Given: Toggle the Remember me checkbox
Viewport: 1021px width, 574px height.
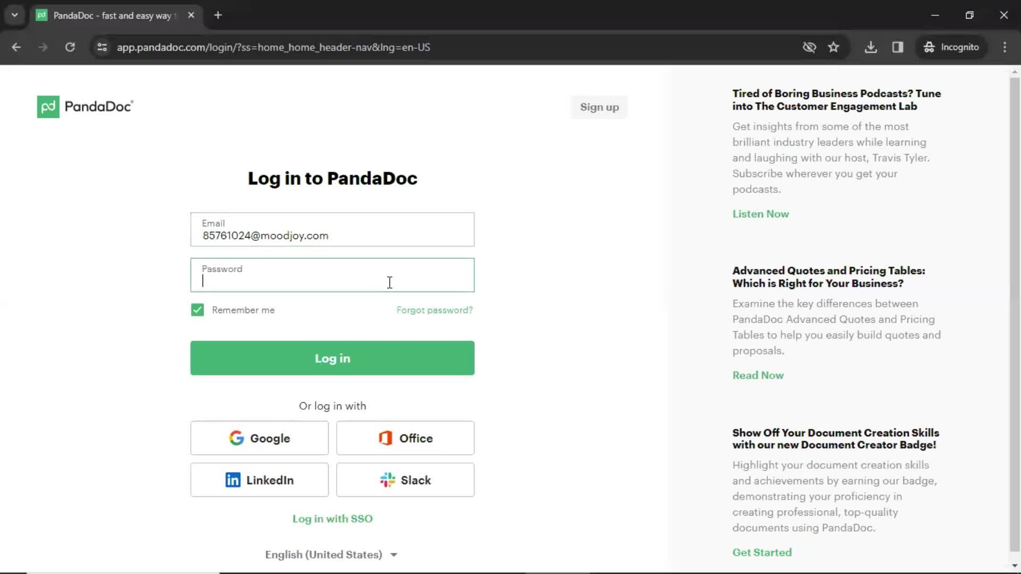Looking at the screenshot, I should click(197, 310).
